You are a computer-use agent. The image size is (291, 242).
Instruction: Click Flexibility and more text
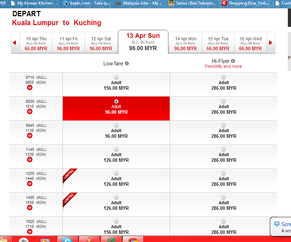point(223,66)
